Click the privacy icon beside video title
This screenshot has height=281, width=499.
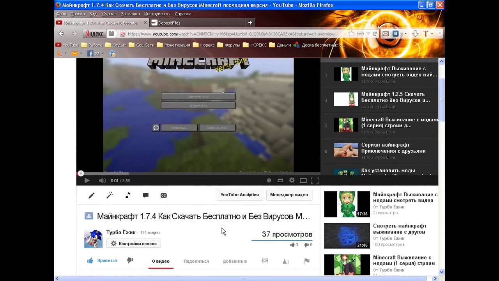89,216
